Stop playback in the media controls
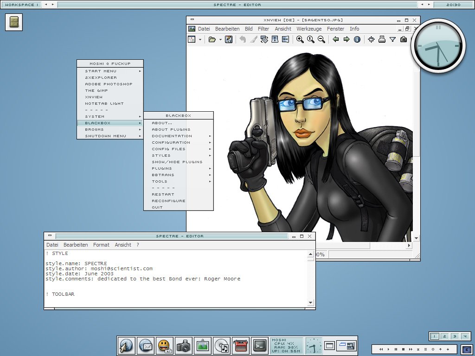 [x=403, y=350]
